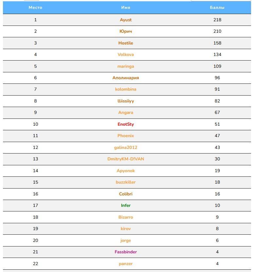Viewport: 255px width, 272px height.
Task: Click the Аполинария name link
Action: [x=126, y=78]
